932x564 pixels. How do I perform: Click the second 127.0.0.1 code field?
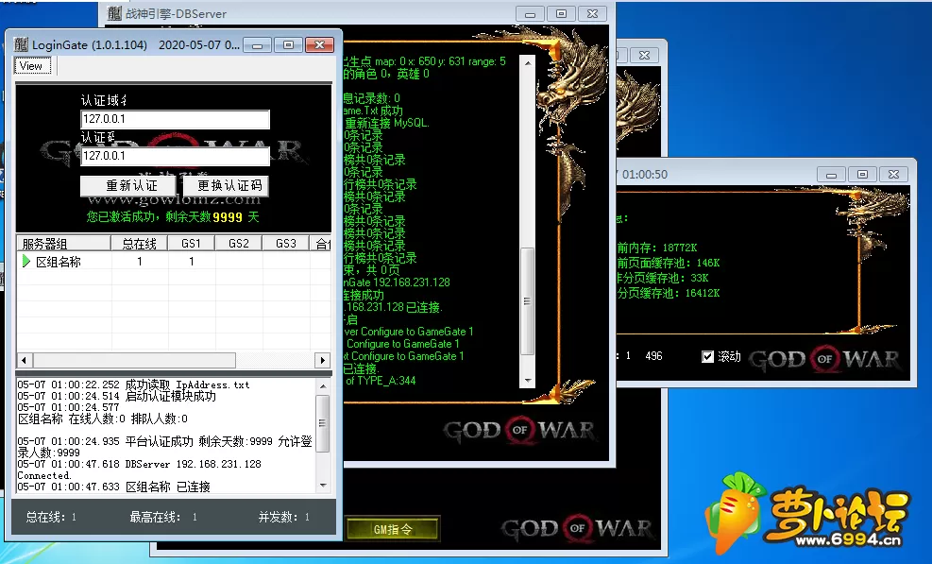coord(176,156)
